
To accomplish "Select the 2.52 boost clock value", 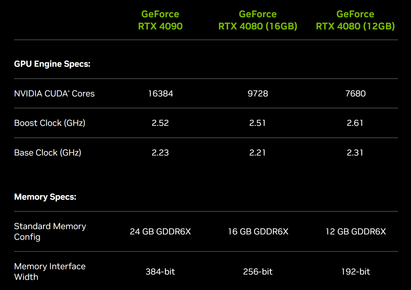I will point(160,123).
